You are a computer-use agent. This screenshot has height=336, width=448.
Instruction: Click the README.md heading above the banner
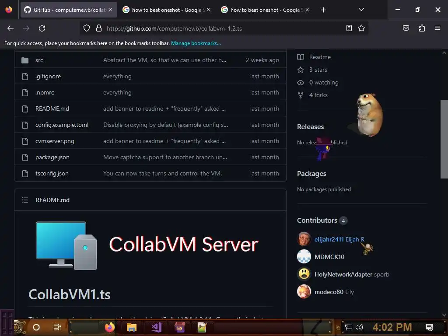[x=52, y=200]
